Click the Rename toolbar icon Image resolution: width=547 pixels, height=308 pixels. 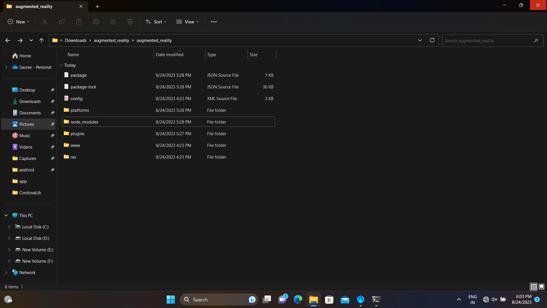96,22
